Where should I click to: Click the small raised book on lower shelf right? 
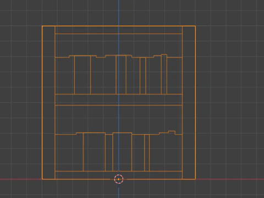[x=172, y=133]
